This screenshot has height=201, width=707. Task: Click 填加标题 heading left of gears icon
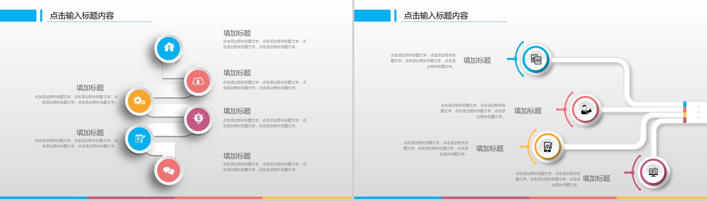[x=90, y=88]
